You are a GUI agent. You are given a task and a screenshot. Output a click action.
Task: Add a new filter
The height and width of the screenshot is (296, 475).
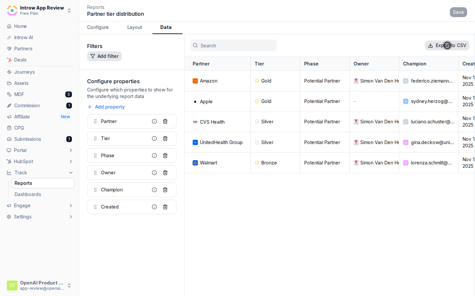click(x=104, y=56)
